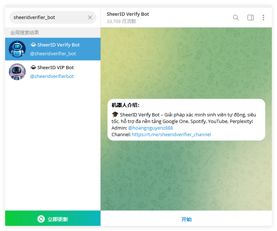Viewport: 277px width, 231px height.
Task: Click the @sheeridverifierbot username text
Action: (x=52, y=77)
